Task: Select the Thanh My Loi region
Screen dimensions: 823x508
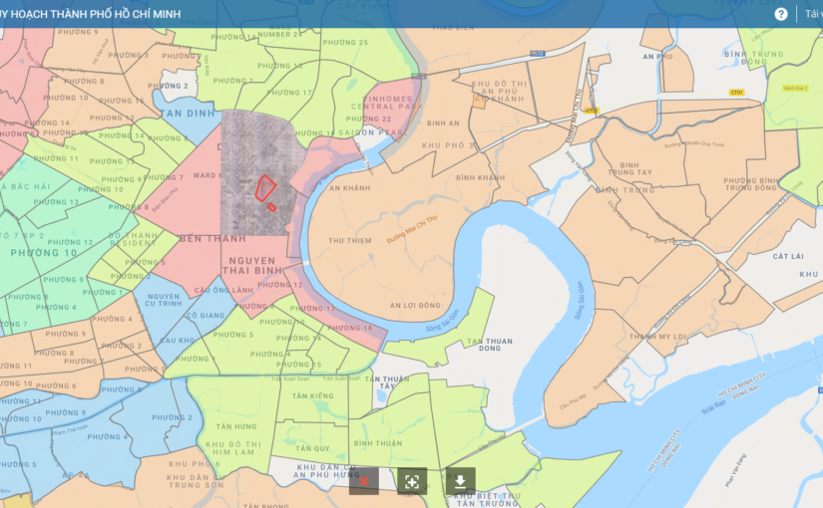Action: click(657, 337)
